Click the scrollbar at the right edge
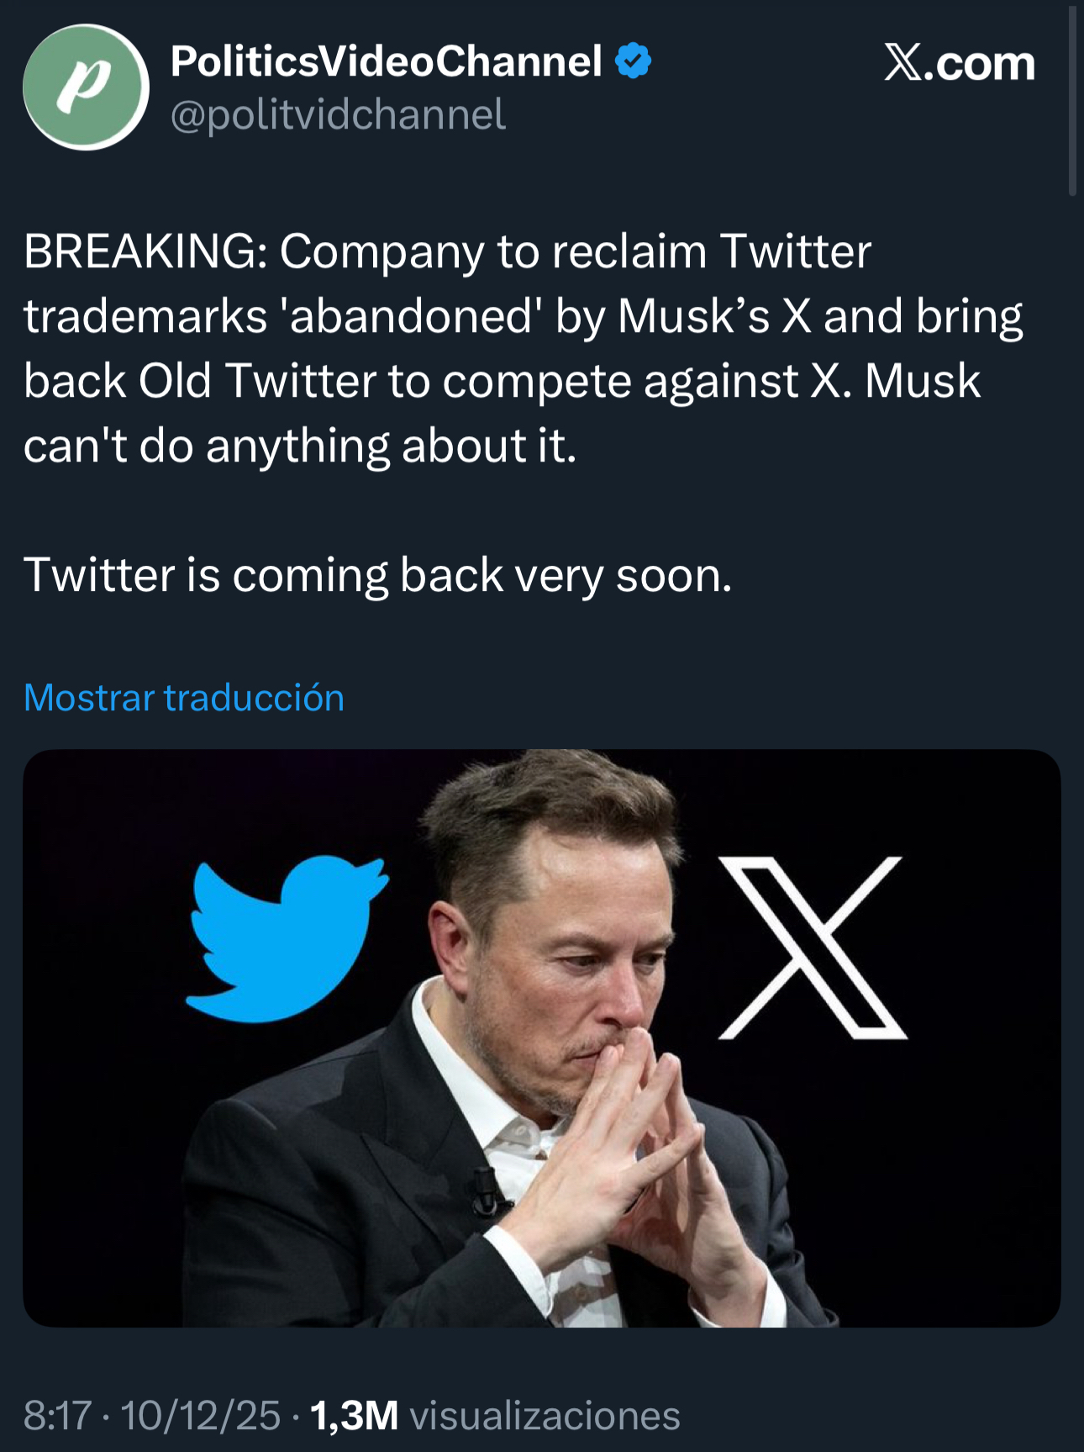The image size is (1084, 1452). [1072, 101]
